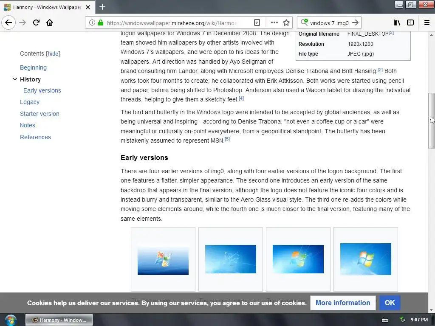Click the 9:07 PM taskbar clock
This screenshot has width=435, height=326.
click(419, 320)
